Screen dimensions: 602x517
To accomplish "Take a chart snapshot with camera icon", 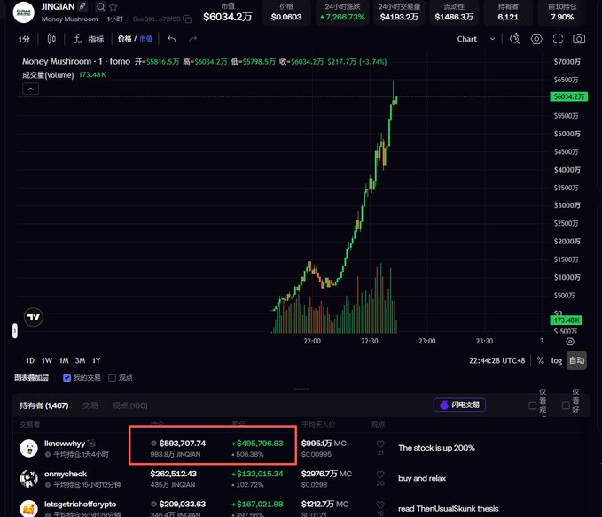I will coord(579,39).
